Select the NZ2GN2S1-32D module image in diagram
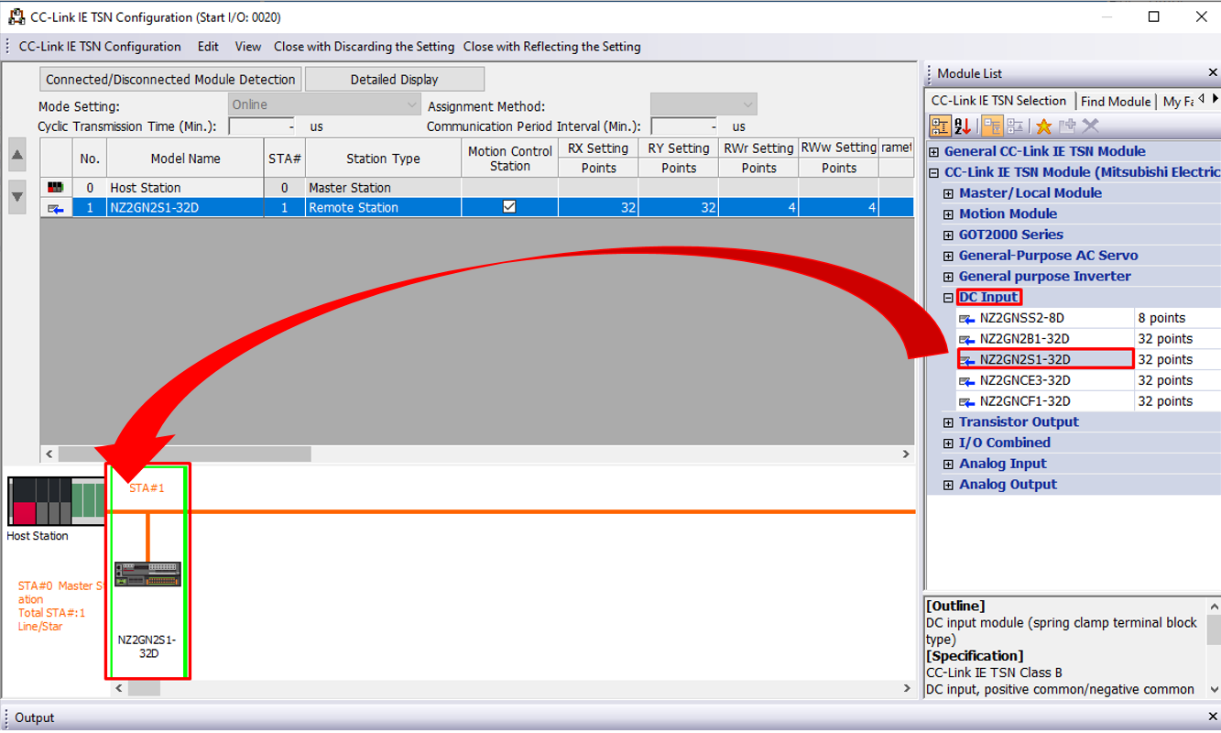1221x733 pixels. coord(147,574)
